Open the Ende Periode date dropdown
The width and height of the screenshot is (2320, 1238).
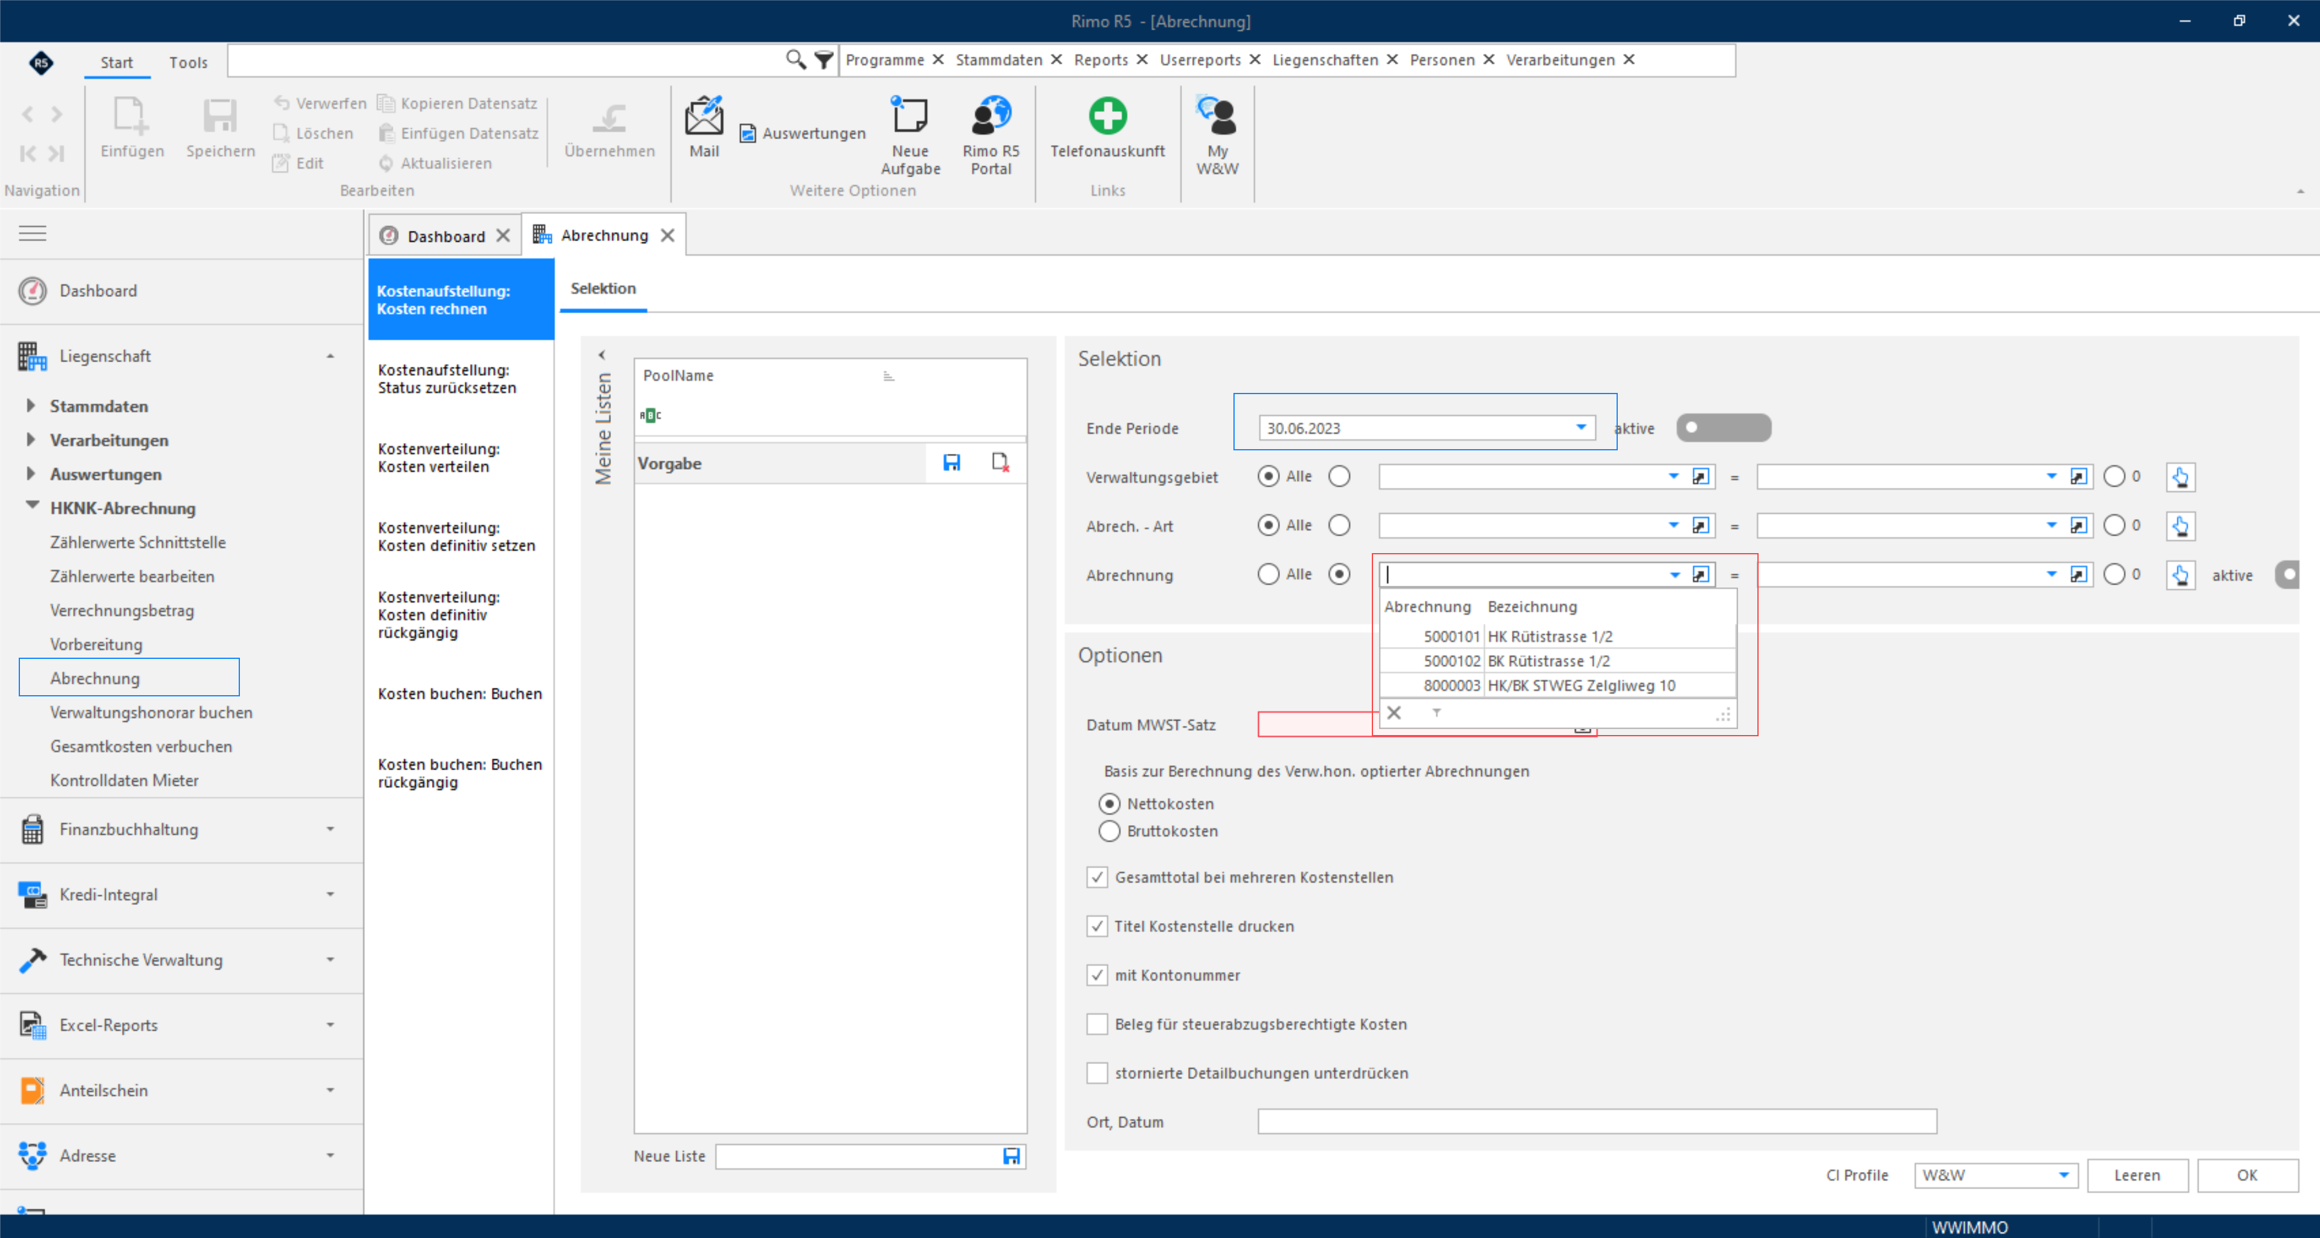coord(1580,427)
